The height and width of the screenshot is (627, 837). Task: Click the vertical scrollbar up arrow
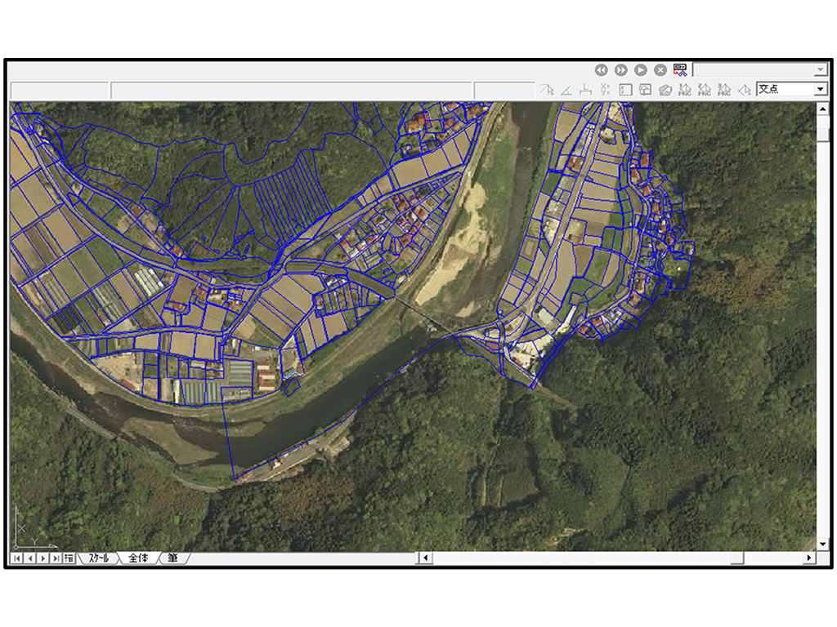click(x=822, y=109)
